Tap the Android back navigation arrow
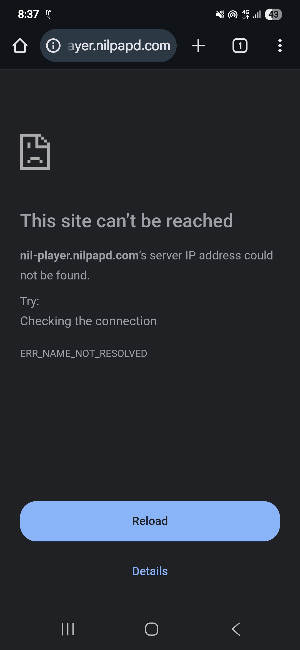 [236, 629]
